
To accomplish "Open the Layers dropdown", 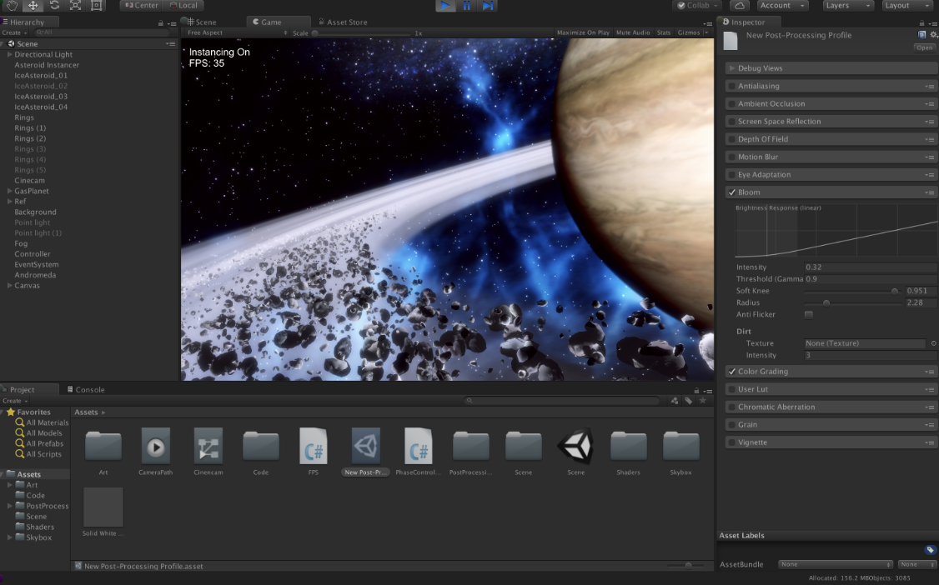I will coord(847,6).
